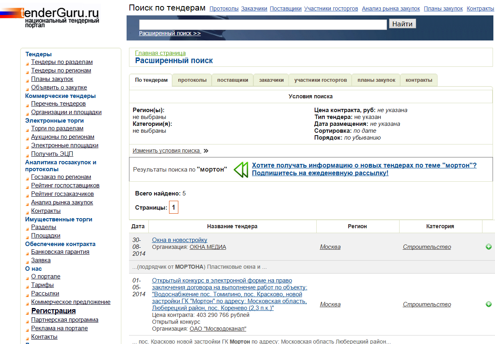Open Рейтинг госпоставщиков in sidebar
Screen dimensions: 495x344
click(x=65, y=185)
